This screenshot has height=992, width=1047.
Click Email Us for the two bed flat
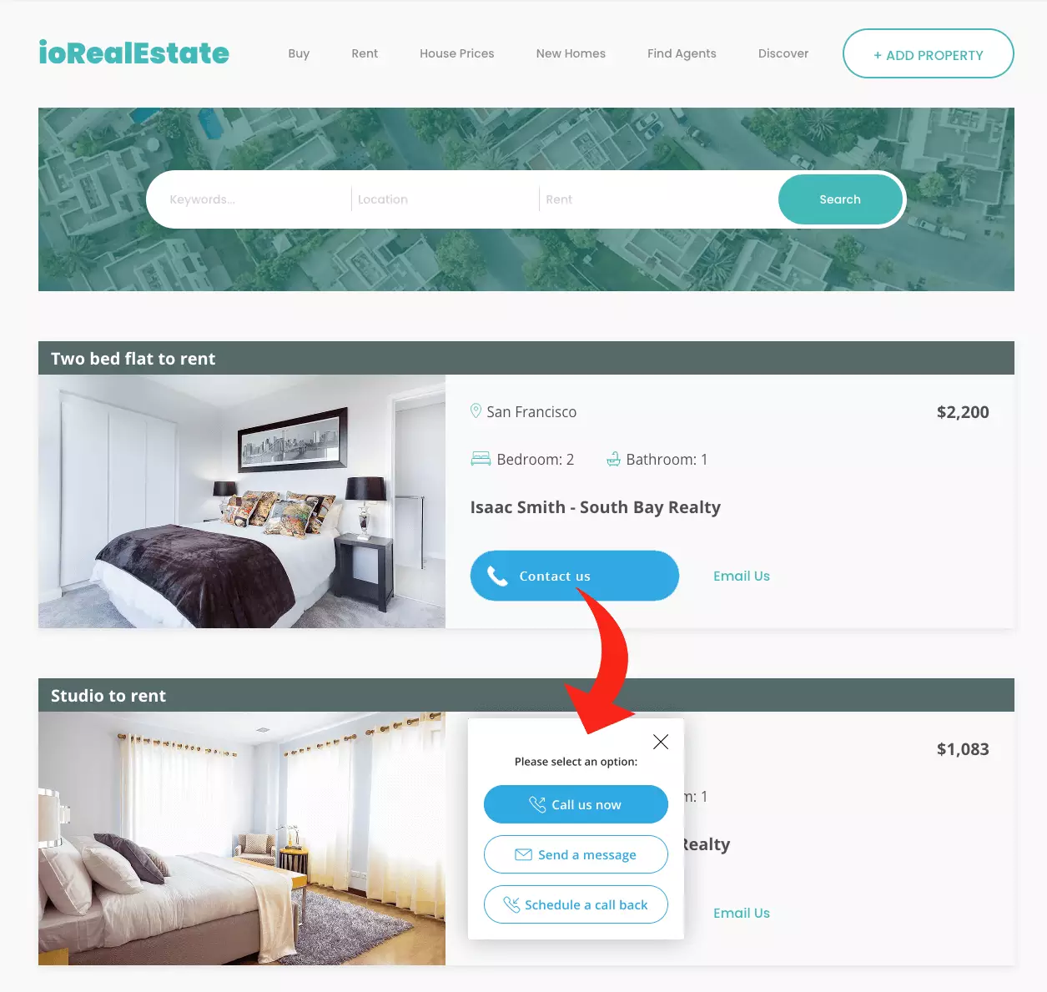coord(742,576)
